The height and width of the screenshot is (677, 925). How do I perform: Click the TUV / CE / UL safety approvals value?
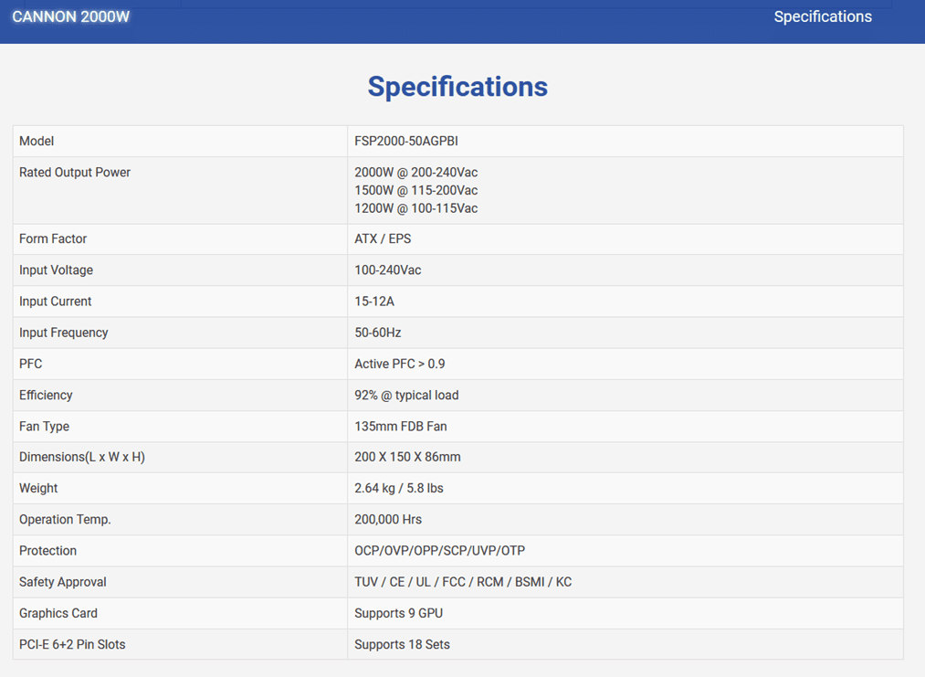coord(463,582)
